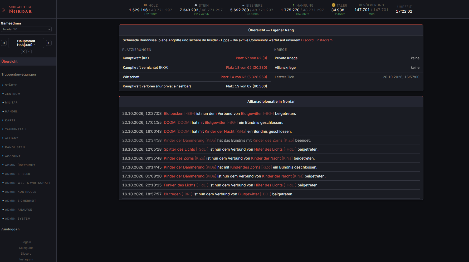This screenshot has width=469, height=262.
Task: Expand Admin: Welt & Wirtschaft section
Action: click(26, 183)
